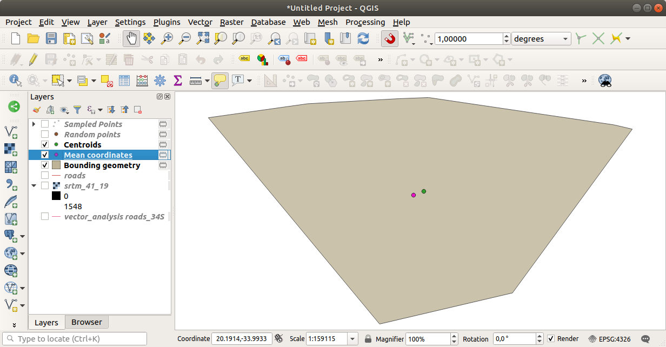The height and width of the screenshot is (347, 666).
Task: Switch to the Browser tab
Action: coord(86,322)
